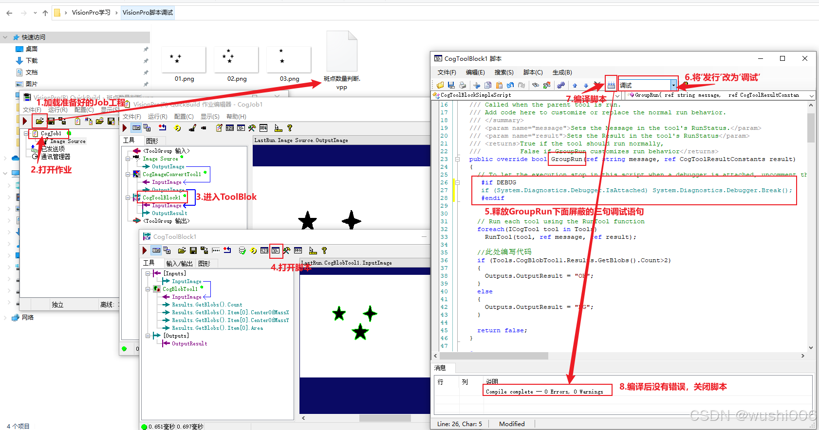Image resolution: width=819 pixels, height=430 pixels.
Task: Collapse the CogBlobTool1 node
Action: [x=148, y=289]
